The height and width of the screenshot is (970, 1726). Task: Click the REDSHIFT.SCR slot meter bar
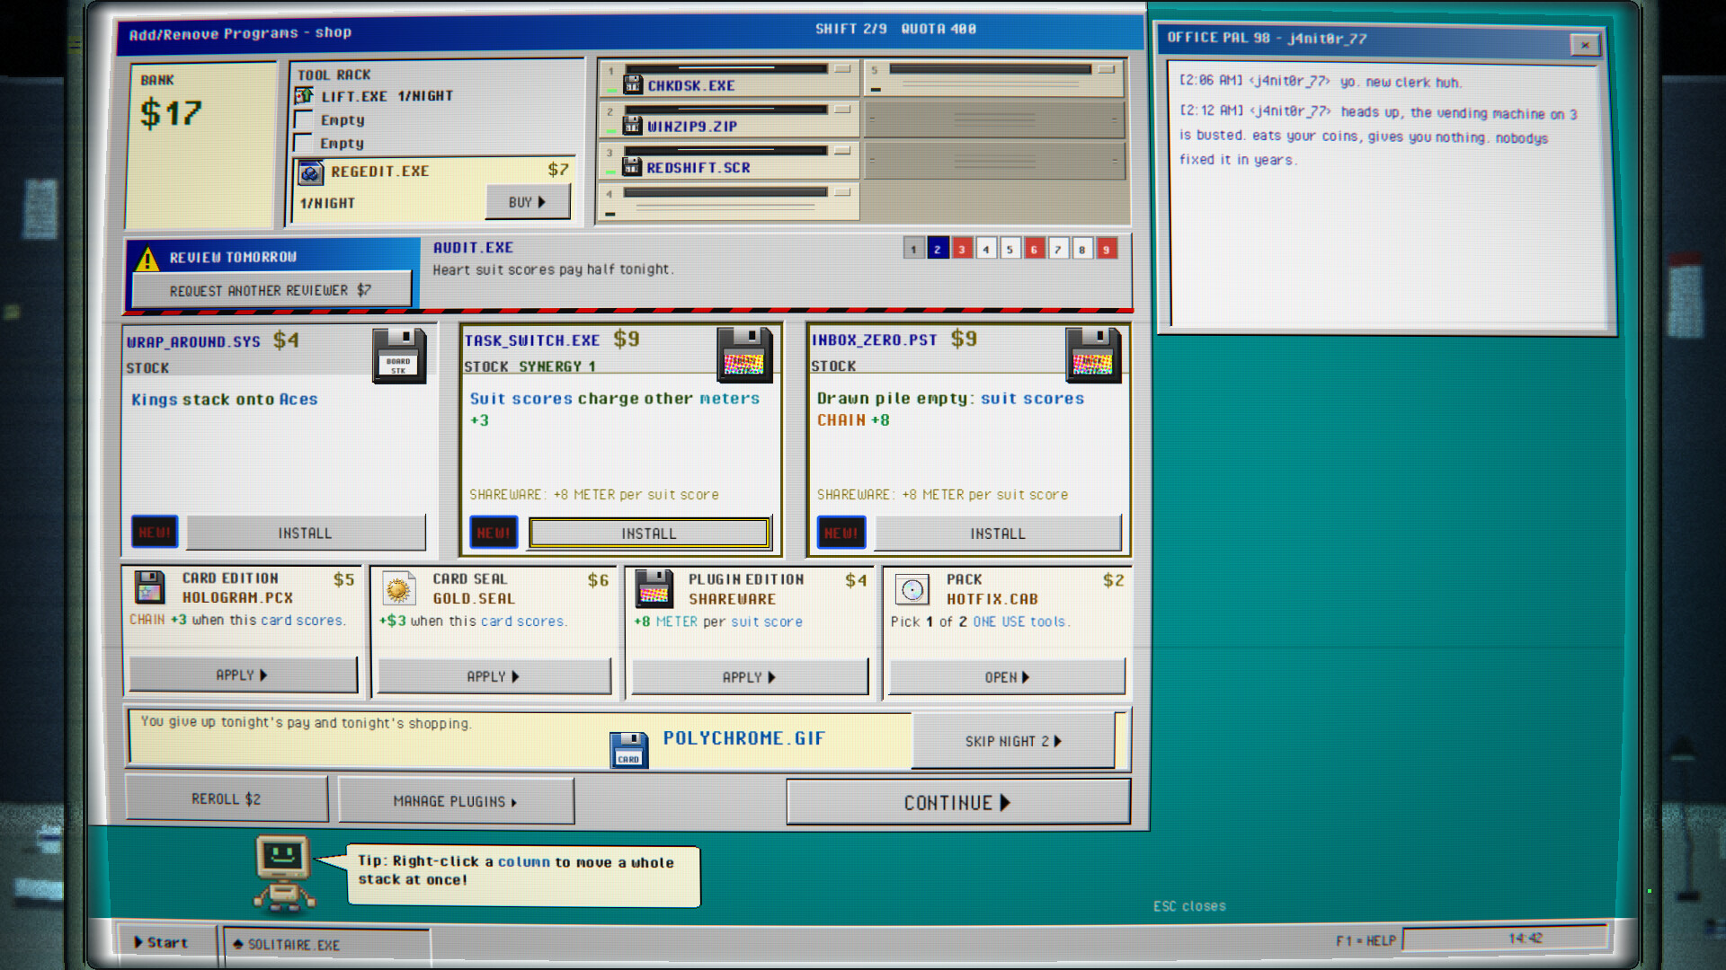coord(725,151)
